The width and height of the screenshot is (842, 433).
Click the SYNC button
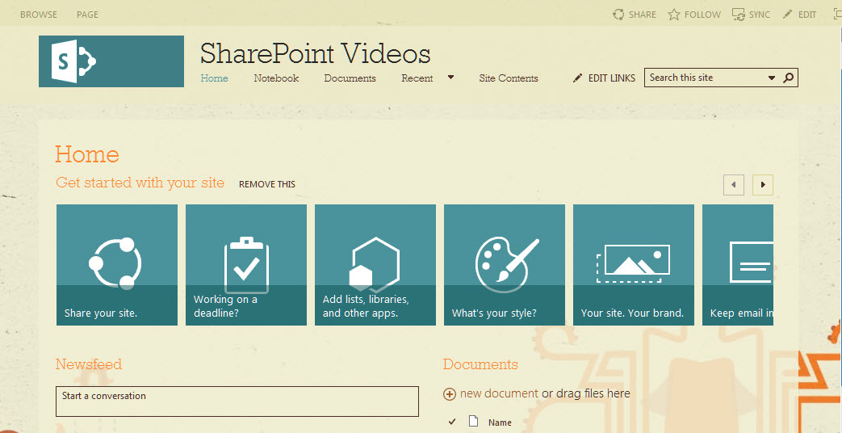[752, 15]
